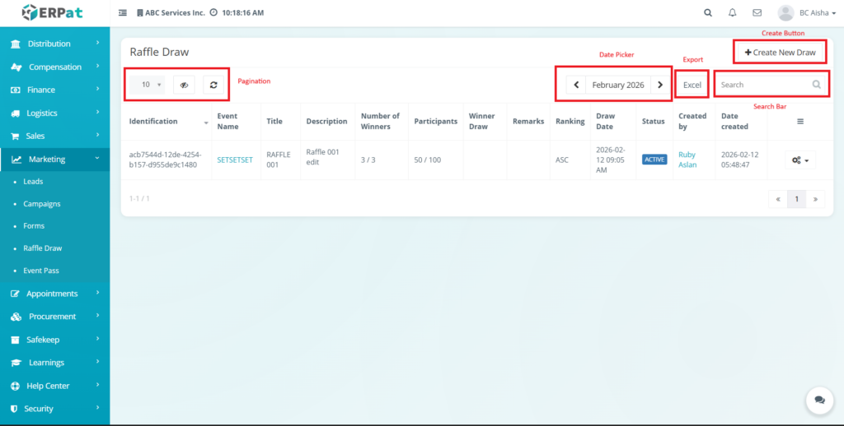Viewport: 844px width, 426px height.
Task: Click the search magnifier icon in top bar
Action: [708, 13]
